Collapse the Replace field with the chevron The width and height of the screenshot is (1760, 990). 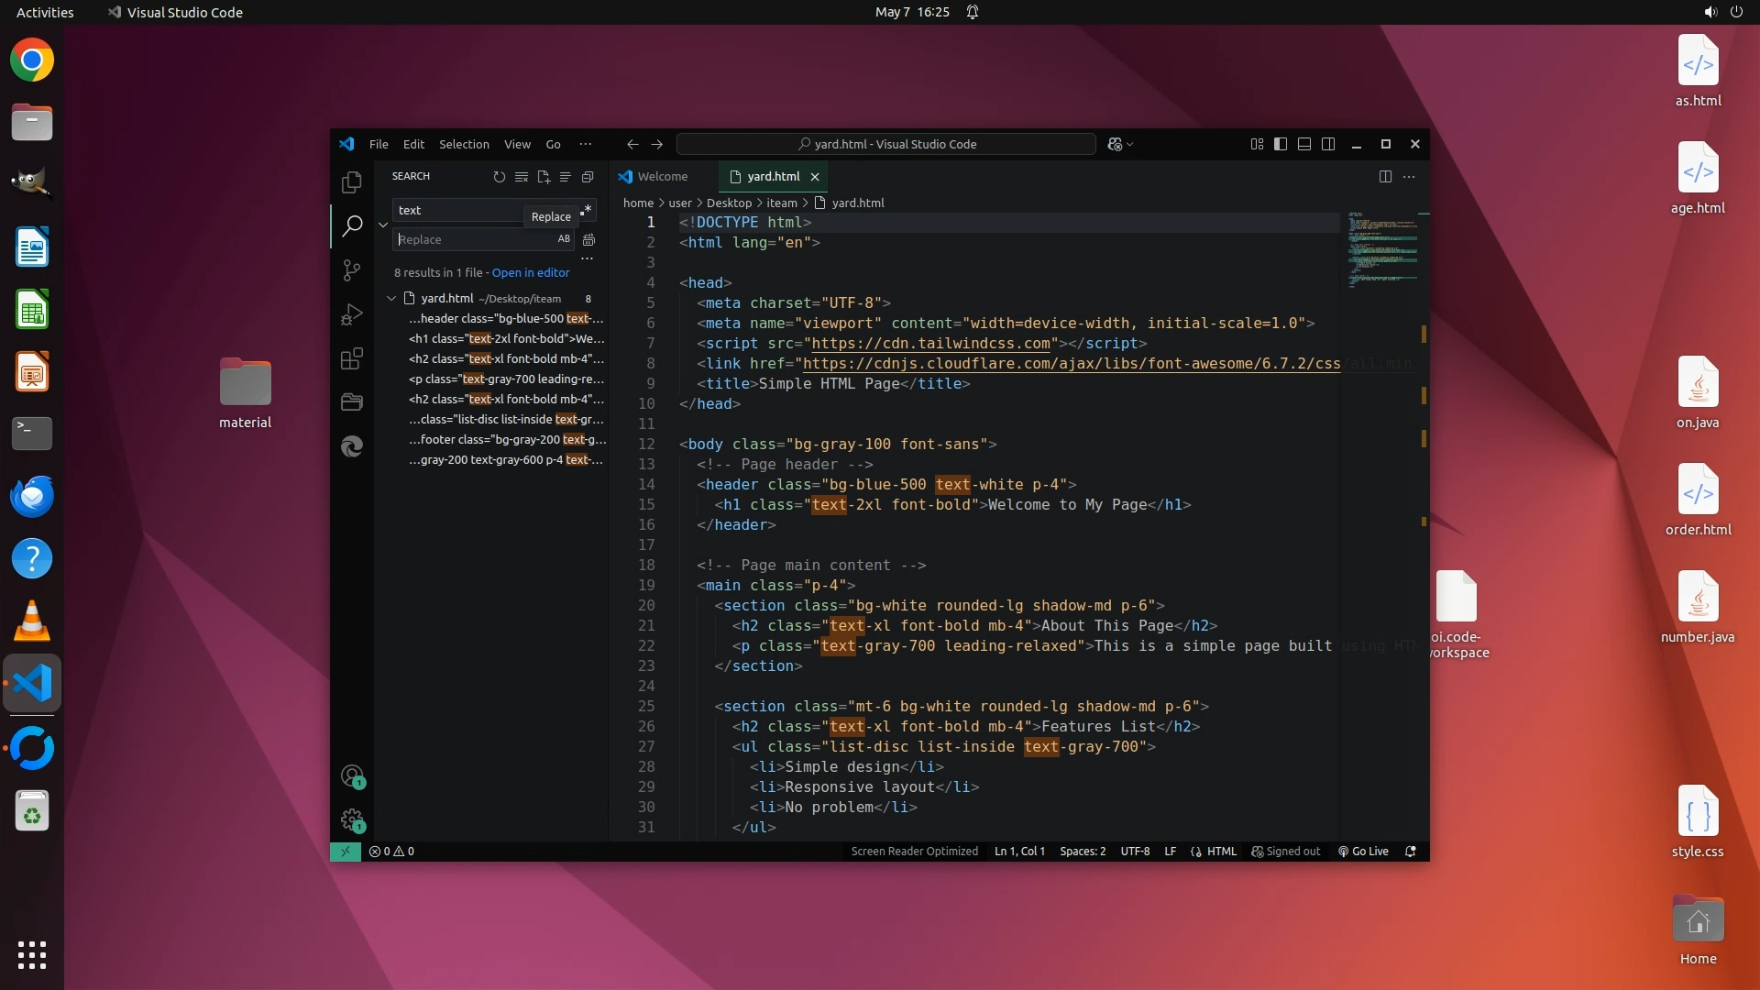click(x=383, y=225)
